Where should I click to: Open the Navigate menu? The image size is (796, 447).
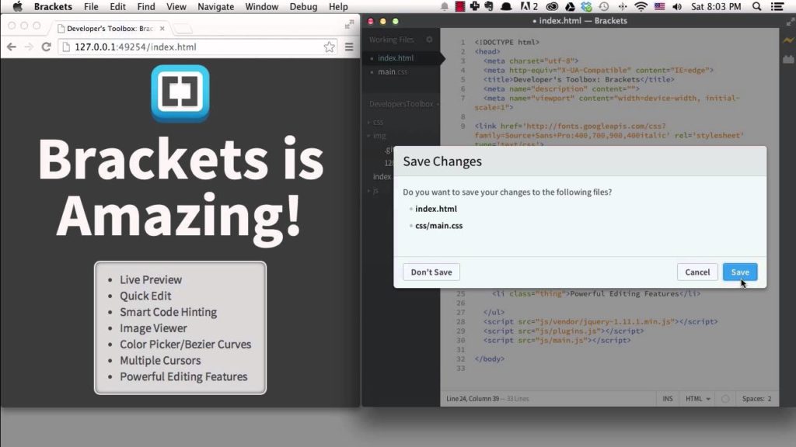pos(216,6)
